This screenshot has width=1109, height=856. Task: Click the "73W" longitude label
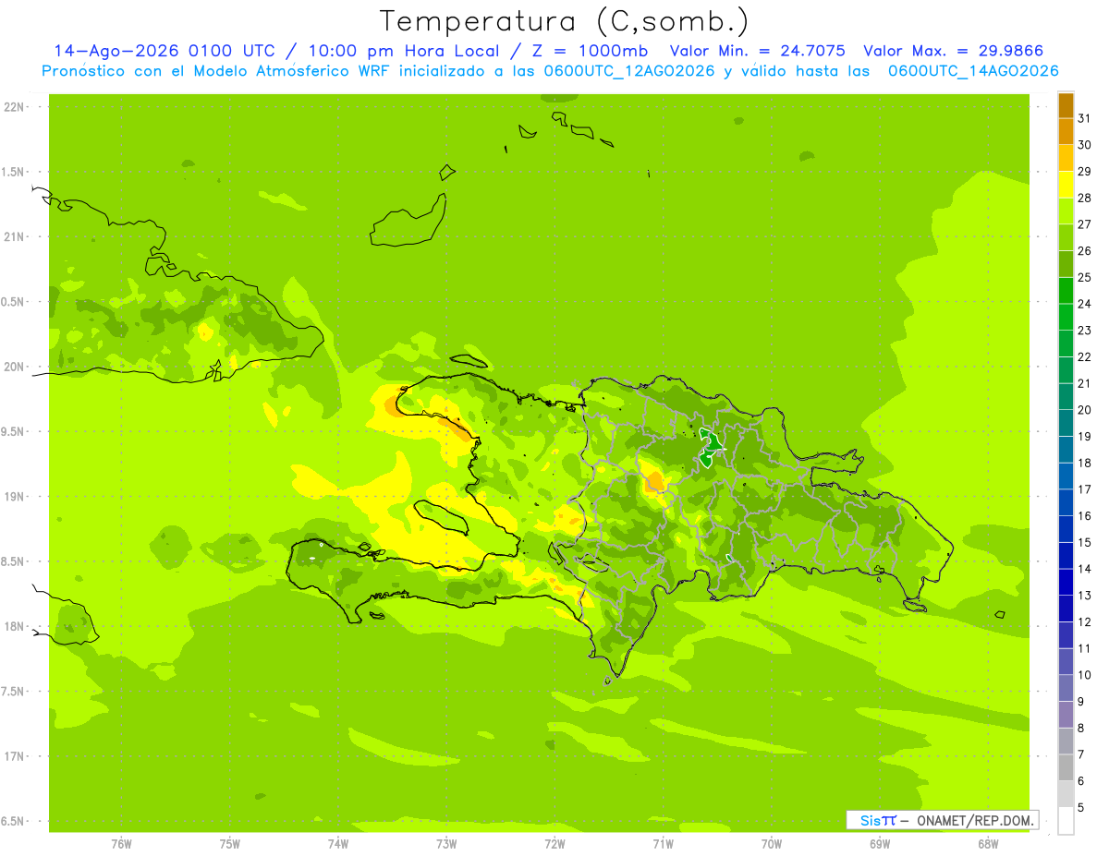click(x=446, y=844)
